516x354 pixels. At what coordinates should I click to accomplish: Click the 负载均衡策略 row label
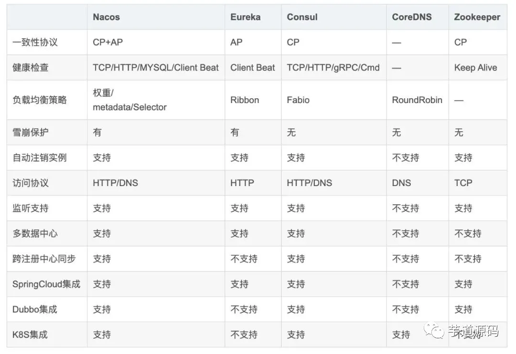pos(39,100)
